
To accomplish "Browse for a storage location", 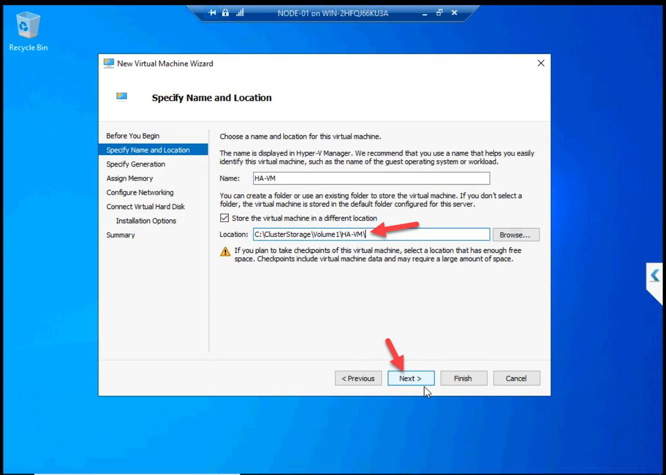I will (x=516, y=235).
